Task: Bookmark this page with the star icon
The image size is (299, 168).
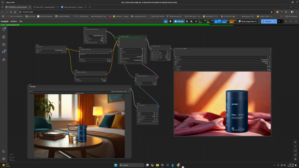Action: (272, 12)
